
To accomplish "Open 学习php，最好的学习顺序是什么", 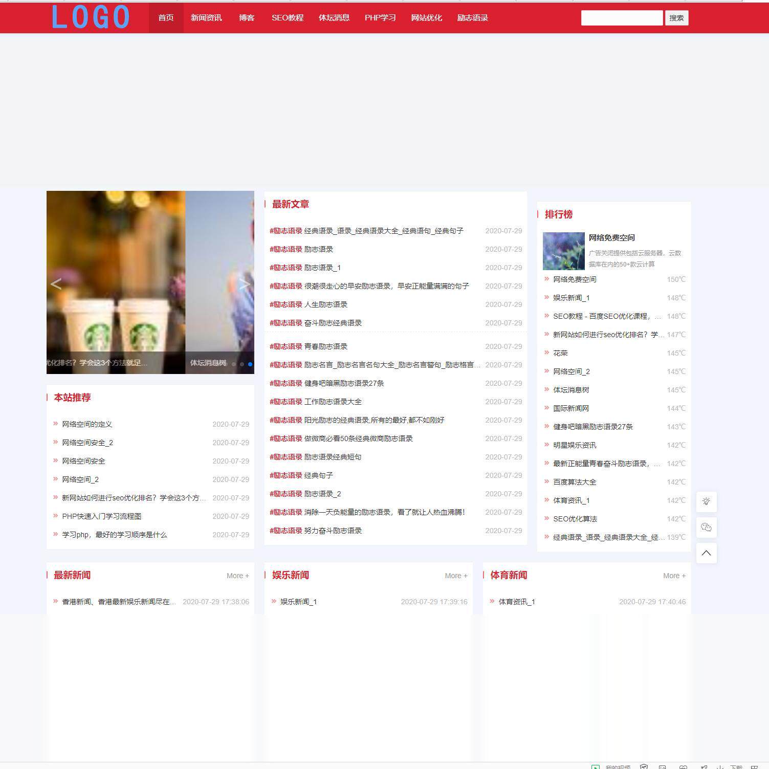I will point(114,535).
